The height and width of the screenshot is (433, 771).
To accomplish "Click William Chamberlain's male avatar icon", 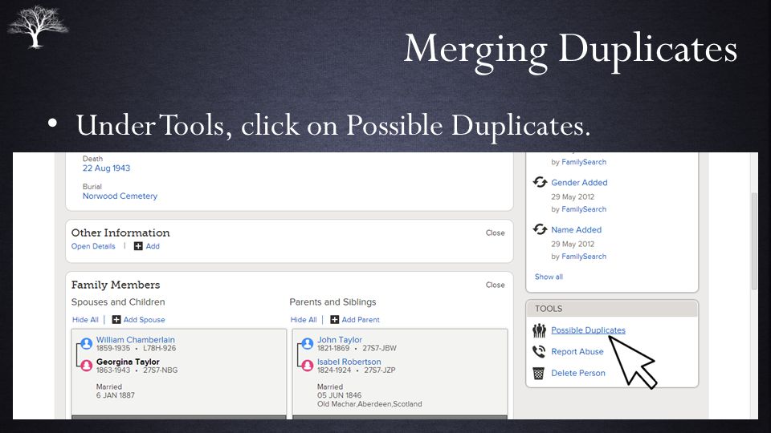I will (x=87, y=344).
